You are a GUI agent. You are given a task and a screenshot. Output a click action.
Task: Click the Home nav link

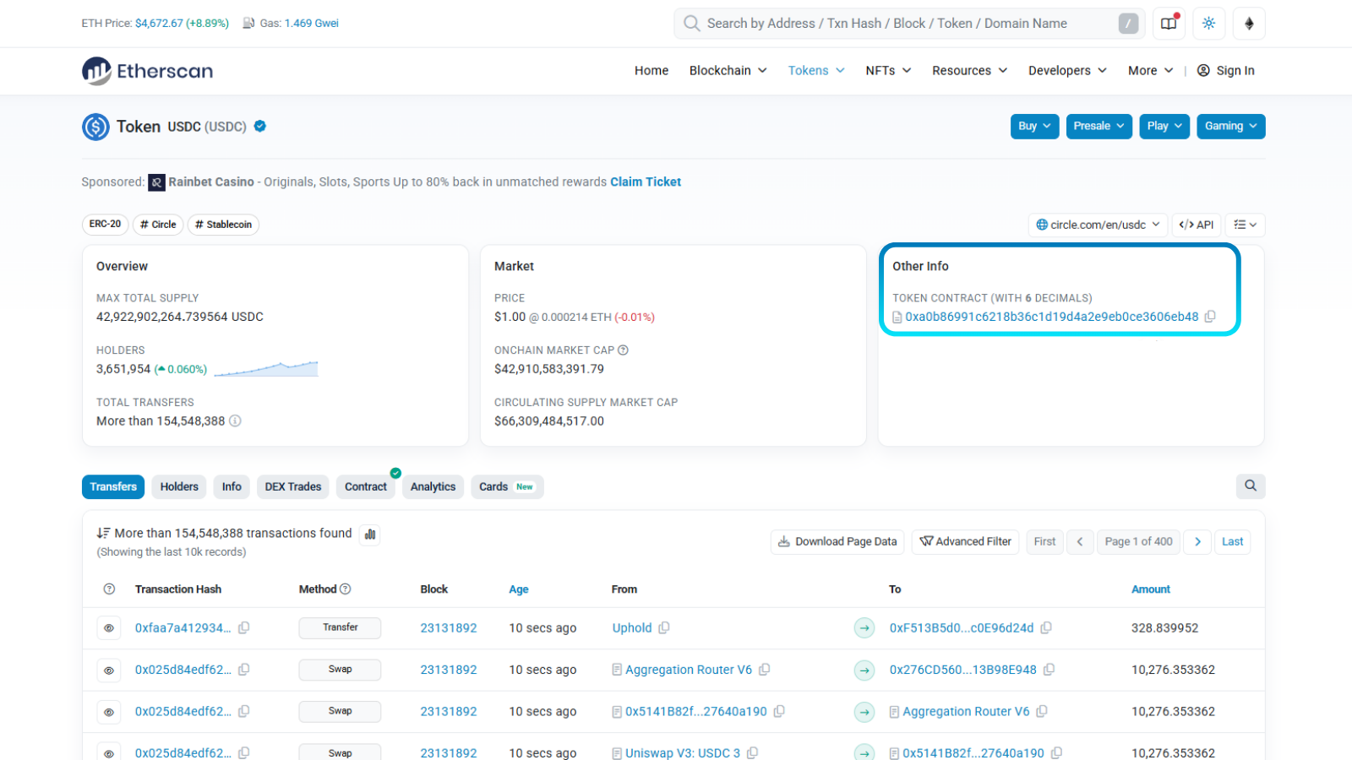pos(651,71)
